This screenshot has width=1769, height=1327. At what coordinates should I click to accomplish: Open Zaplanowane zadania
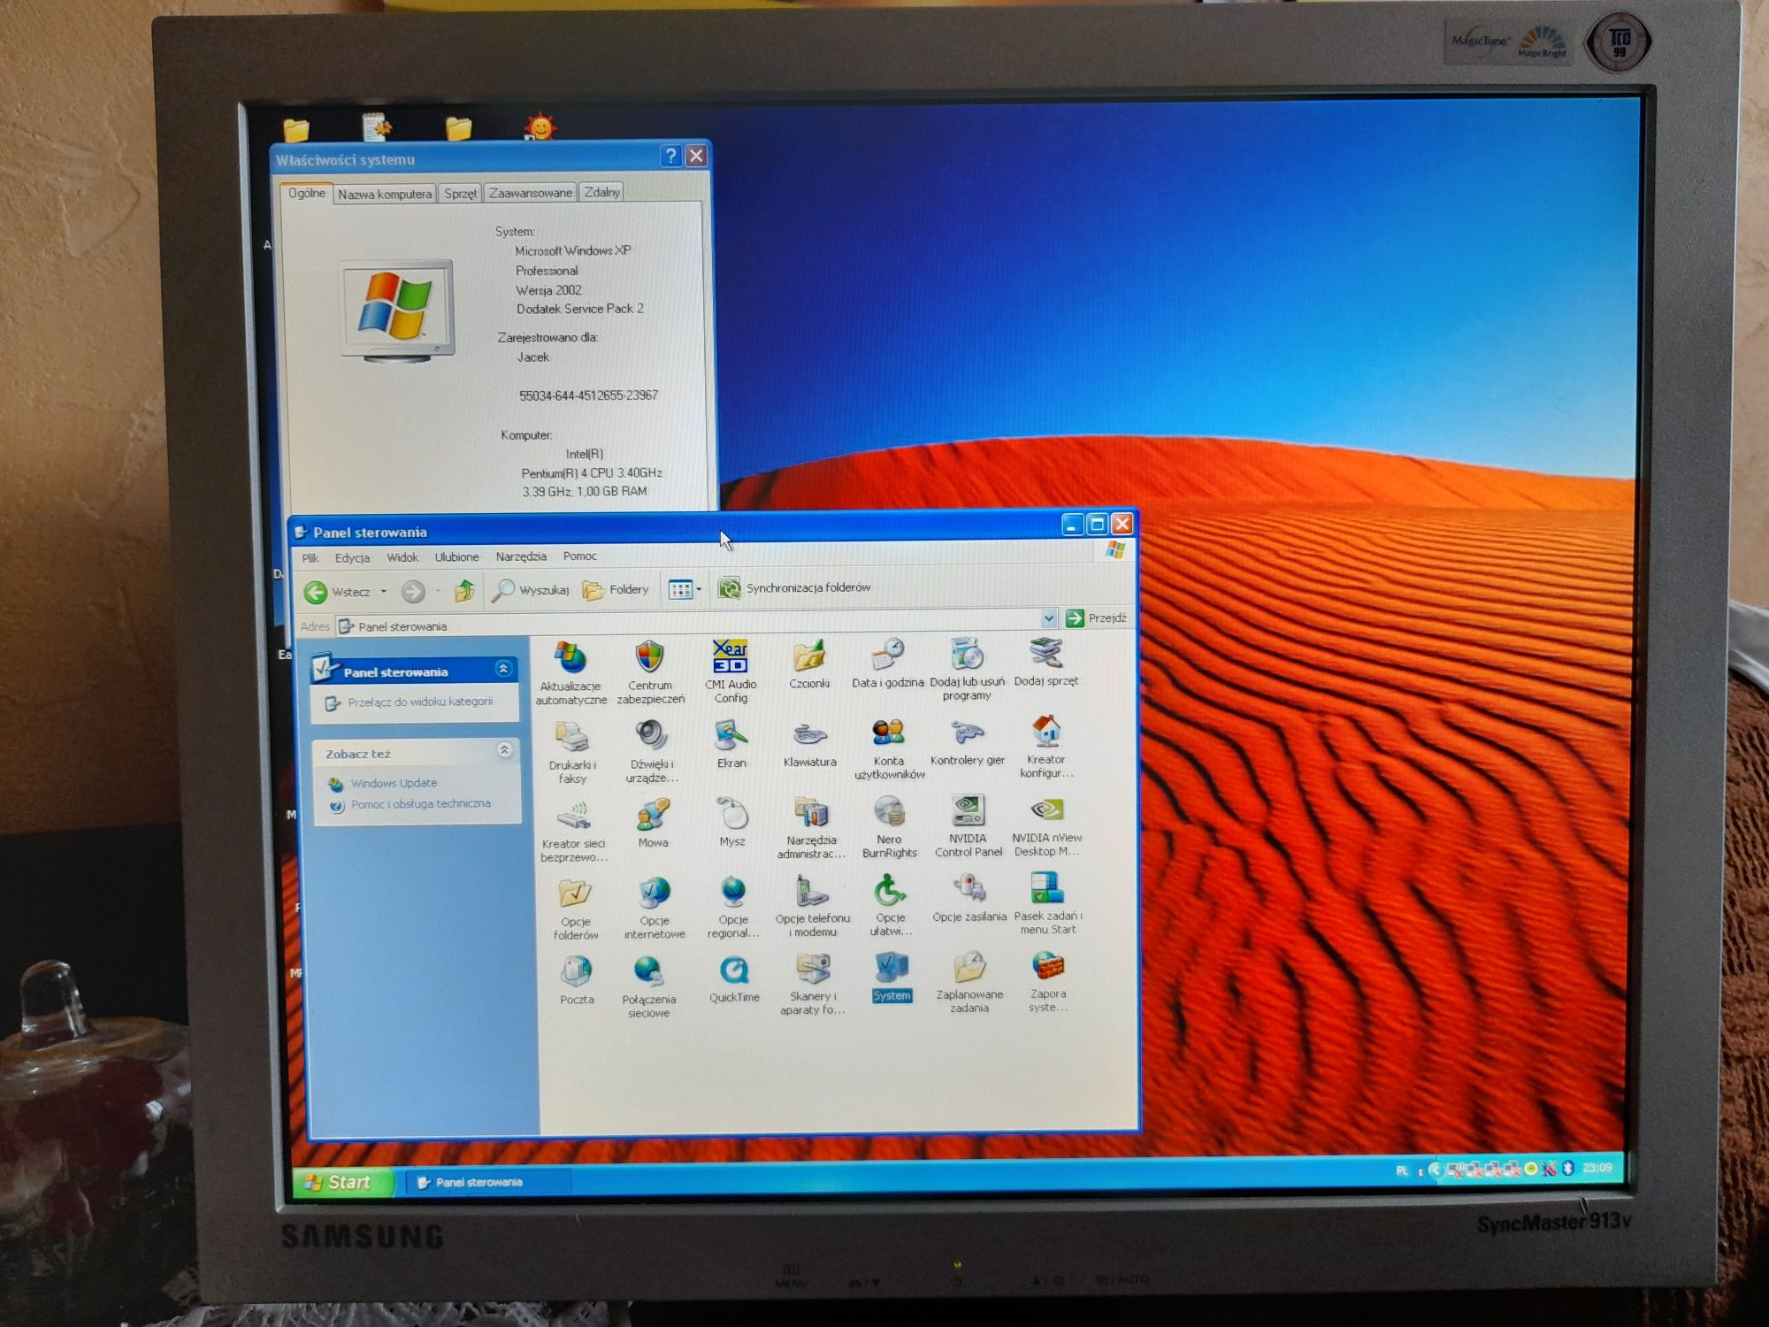tap(969, 982)
